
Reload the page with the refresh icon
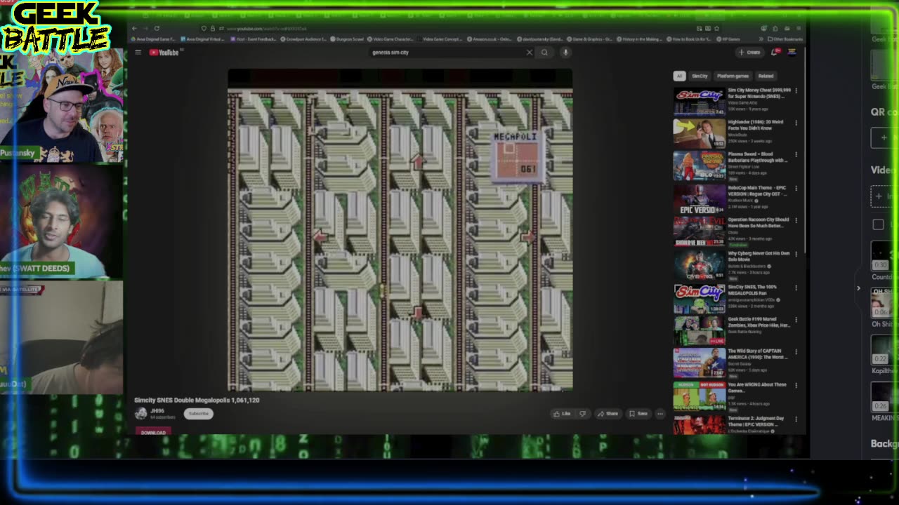157,29
